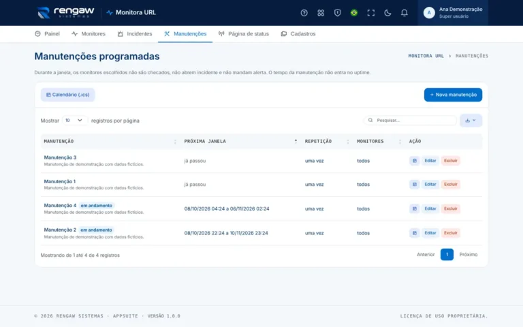Toggle dark mode moon icon

pos(387,13)
